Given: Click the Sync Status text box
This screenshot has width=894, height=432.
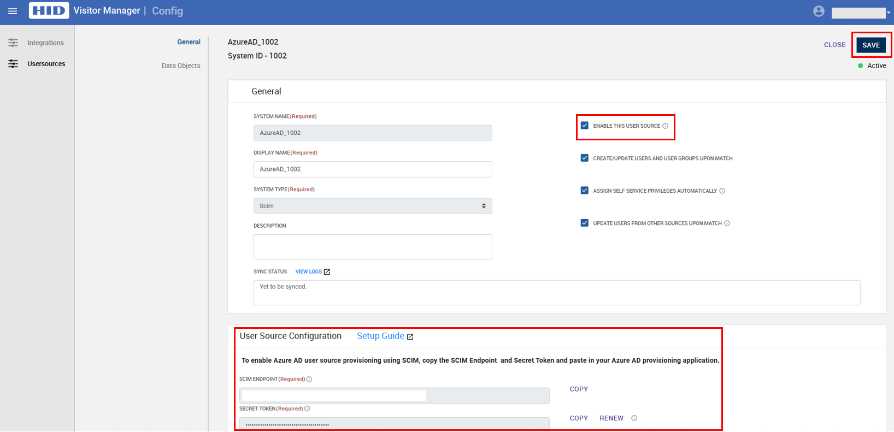Looking at the screenshot, I should [x=557, y=293].
